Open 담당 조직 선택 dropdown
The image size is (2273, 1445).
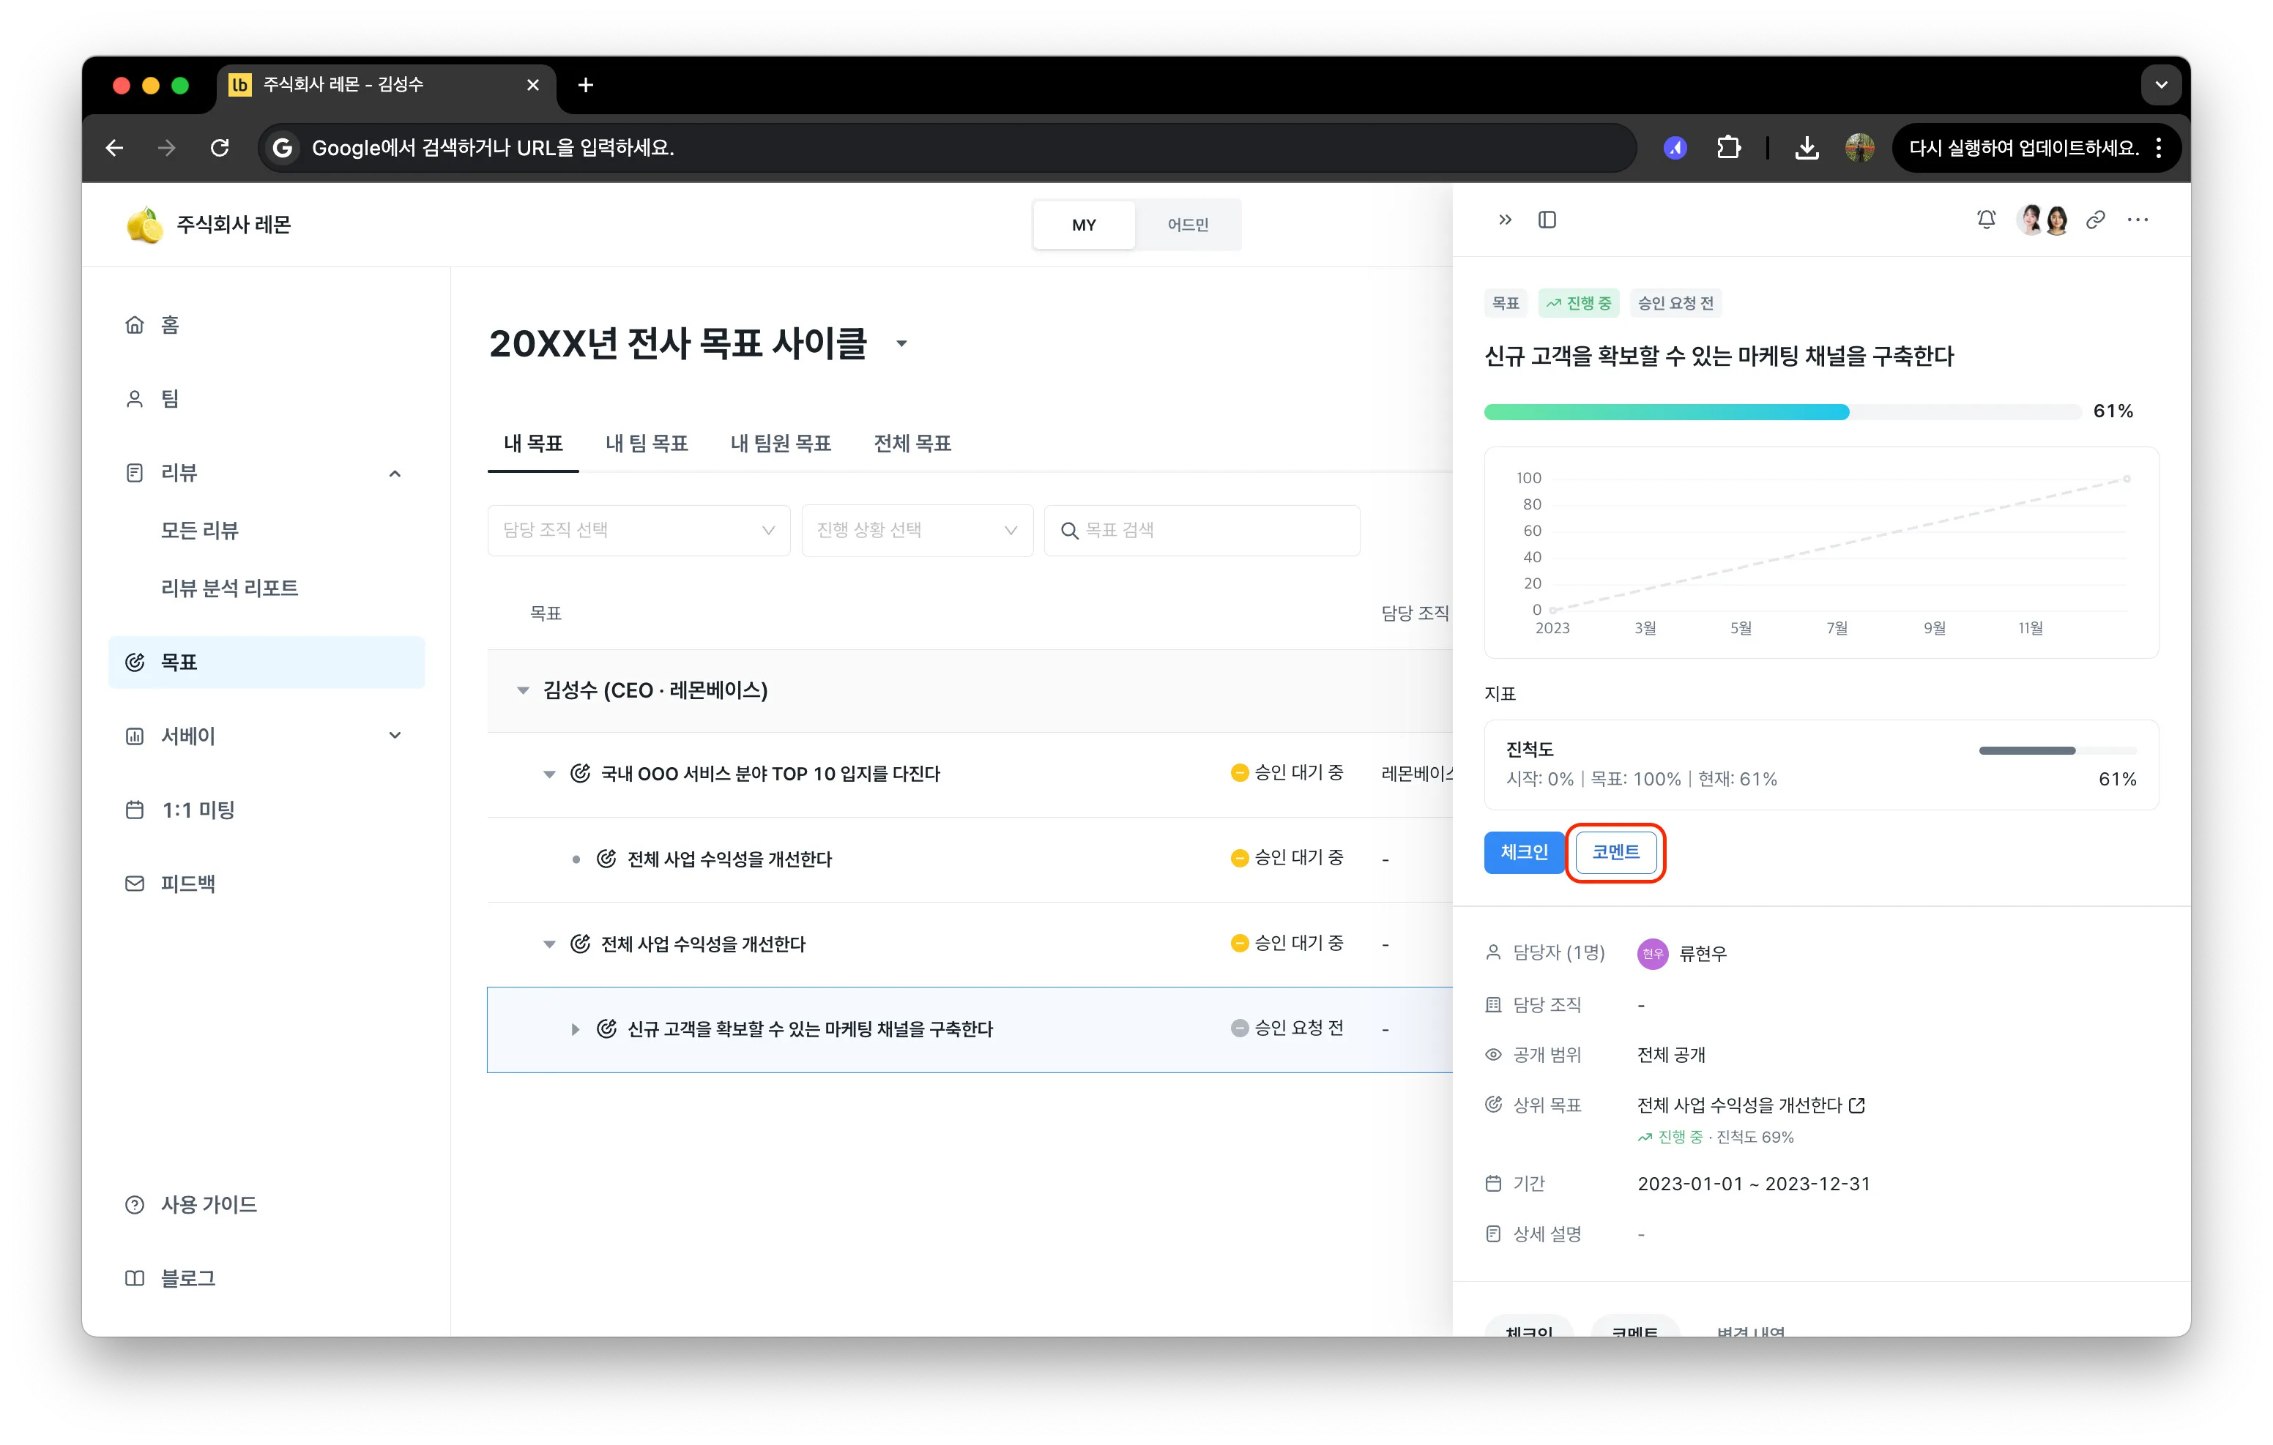click(x=639, y=531)
